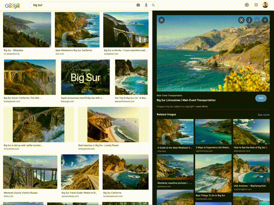Open the ocregister.com Bixby Bridge image
The image size is (274, 205).
tap(126, 29)
